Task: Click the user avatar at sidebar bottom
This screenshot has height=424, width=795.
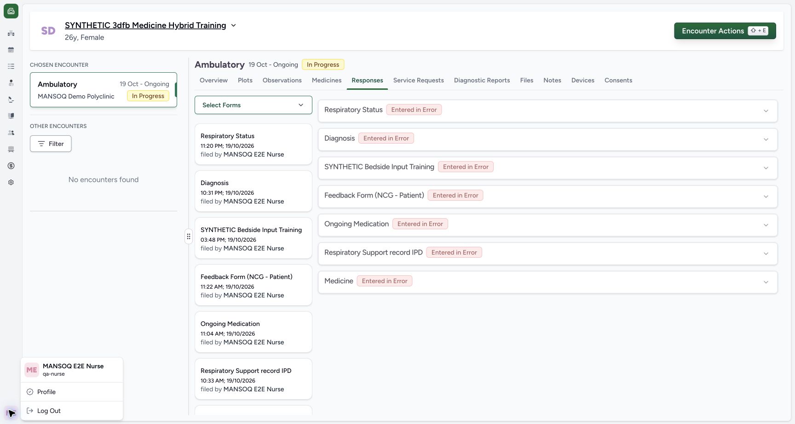Action: tap(11, 412)
